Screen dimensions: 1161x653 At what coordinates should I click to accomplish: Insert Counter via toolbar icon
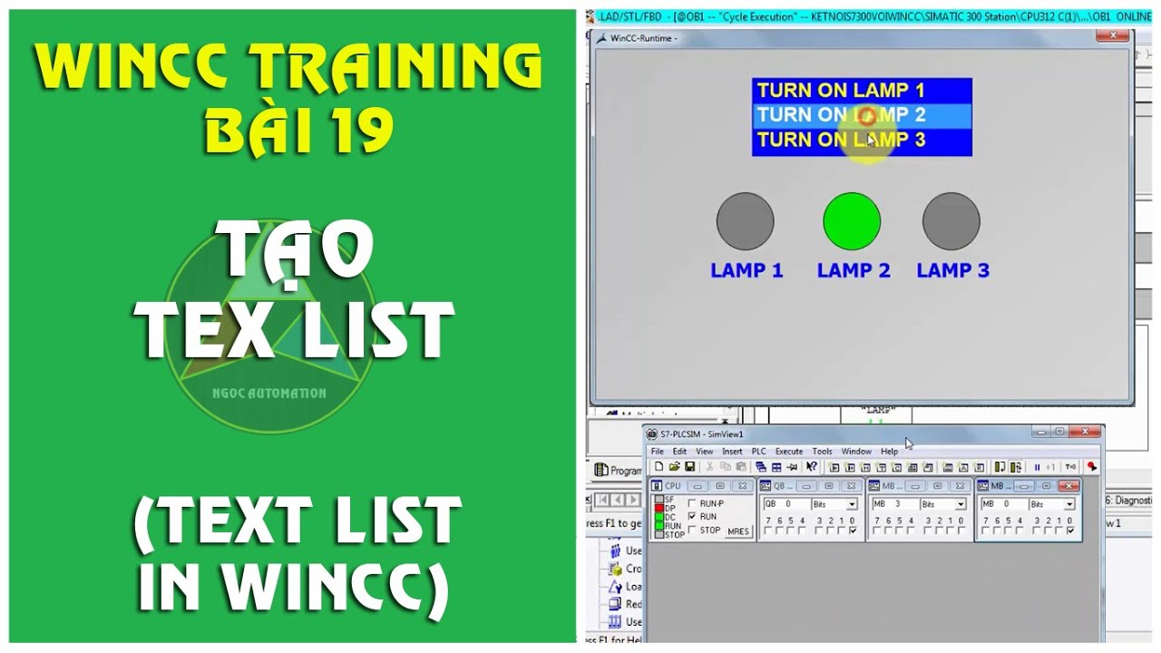[896, 466]
